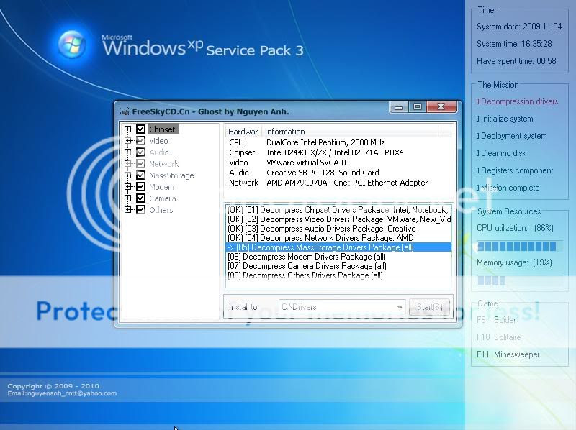The height and width of the screenshot is (430, 576).
Task: Expand the Modem tree node
Action: coord(127,187)
